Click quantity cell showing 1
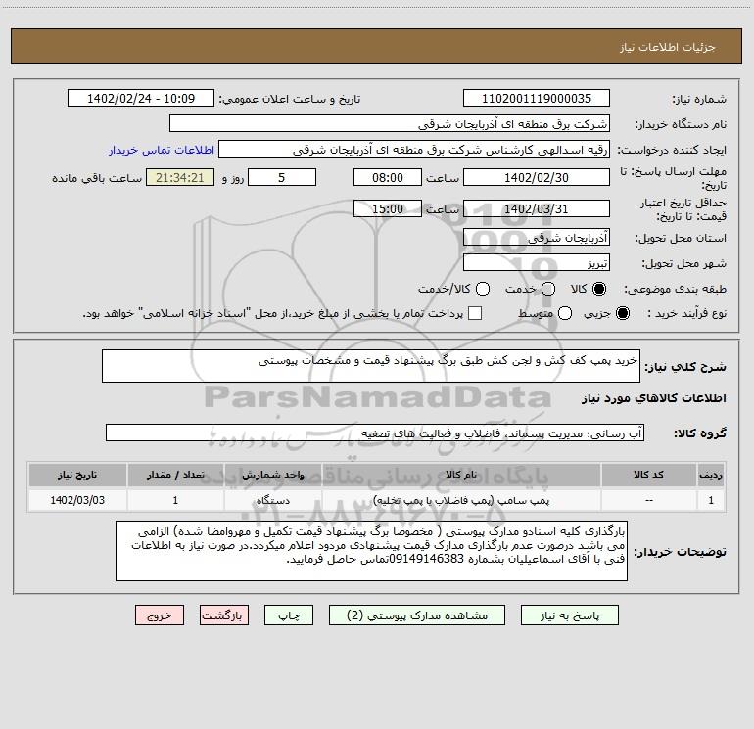Viewport: 754px width, 729px height. click(175, 500)
